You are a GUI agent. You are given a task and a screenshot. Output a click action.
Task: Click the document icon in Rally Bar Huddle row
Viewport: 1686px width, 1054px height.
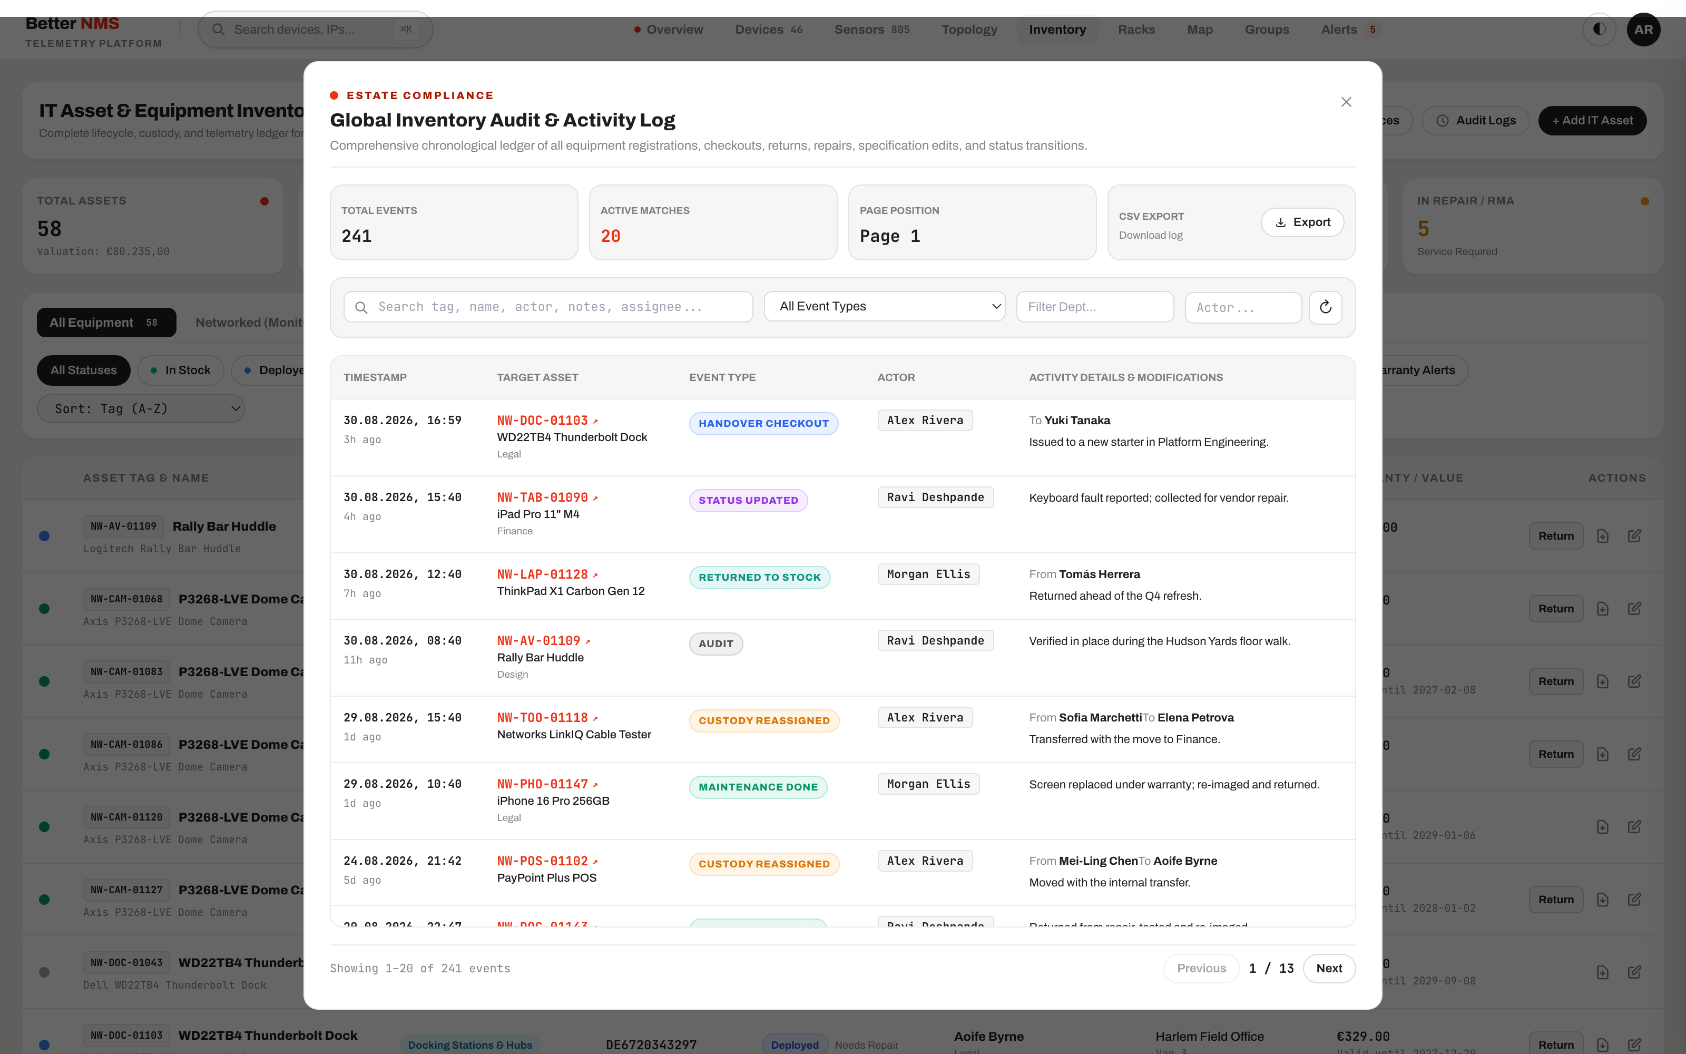1602,536
